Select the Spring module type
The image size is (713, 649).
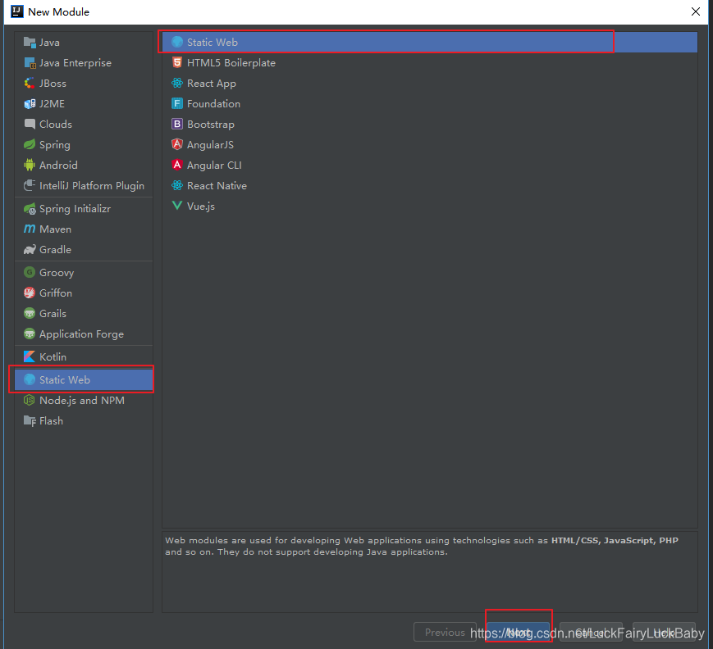tap(84, 144)
